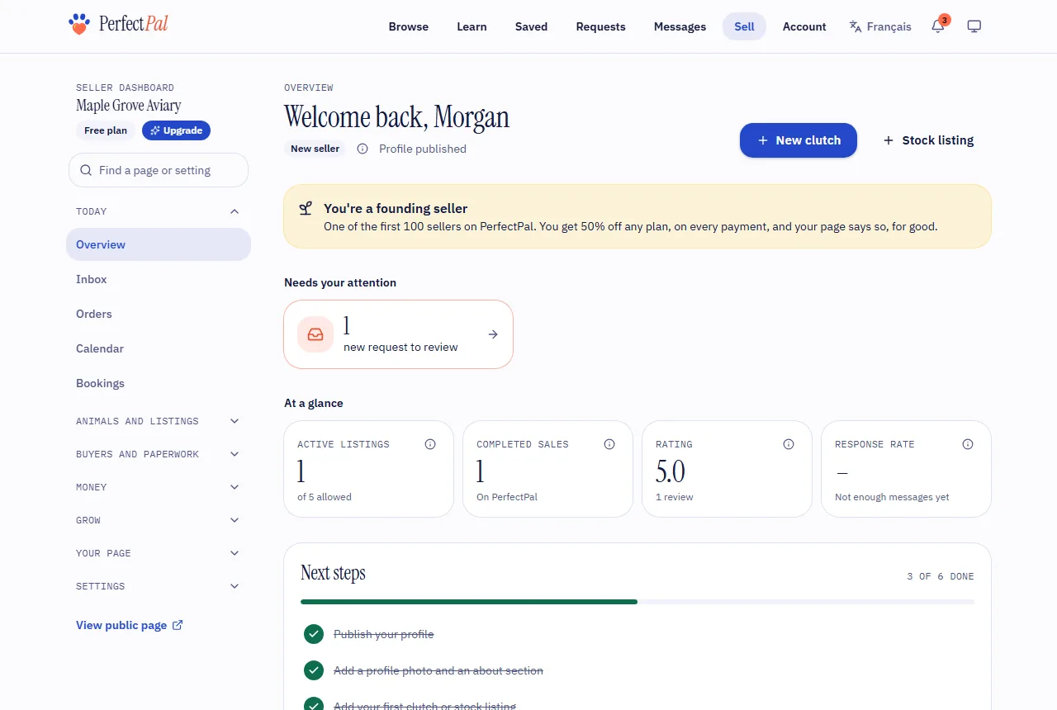The image size is (1057, 710).
Task: Click info icon on Rating card
Action: tap(789, 444)
